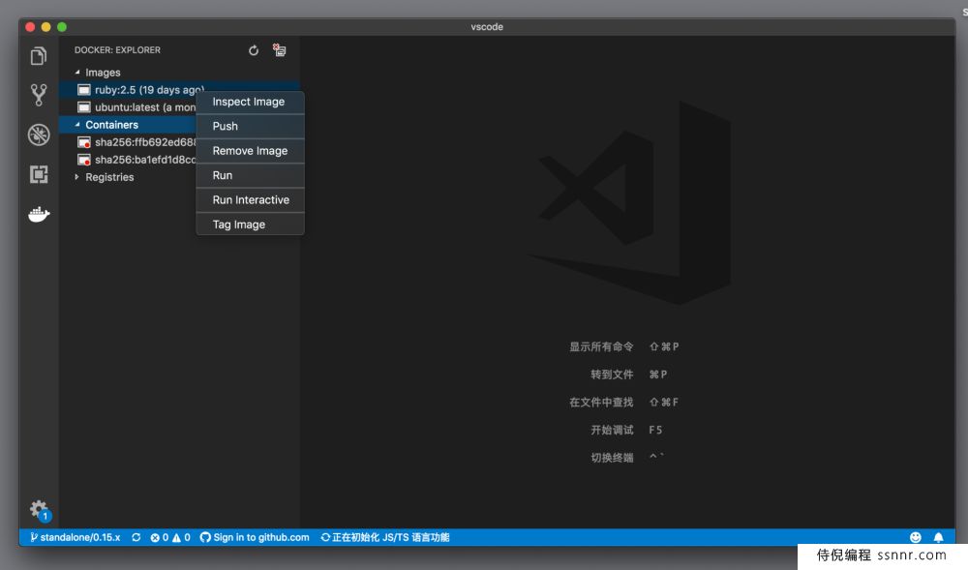
Task: Choose Tag Image from context menu
Action: (250, 225)
